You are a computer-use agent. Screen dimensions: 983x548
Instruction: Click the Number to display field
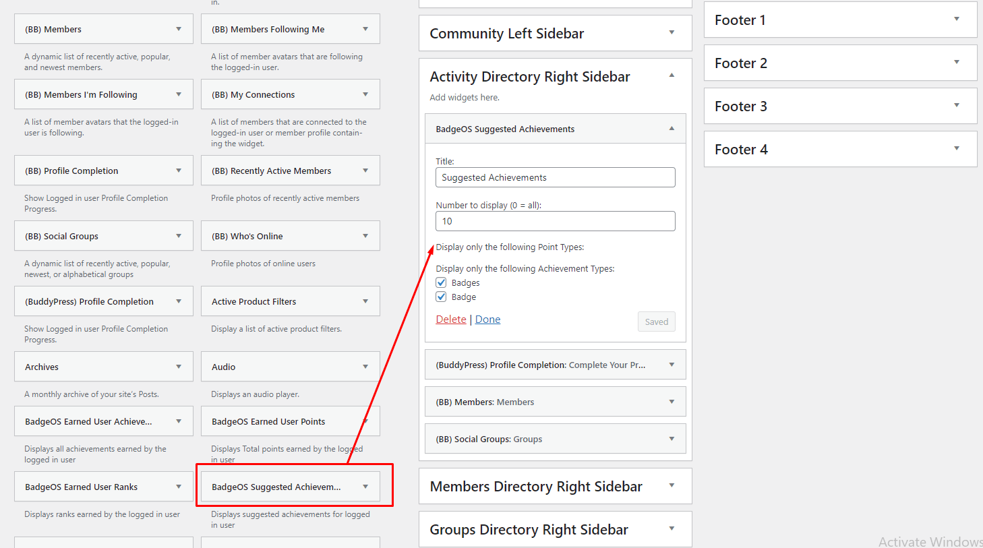click(x=555, y=221)
